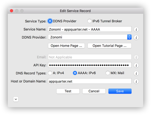This screenshot has width=151, height=115.
Task: Choose AAAA: IPv6 record type
Action: pos(75,73)
